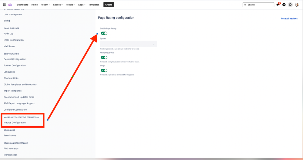
Task: Click the Confluence cloud logo
Action: (10, 5)
